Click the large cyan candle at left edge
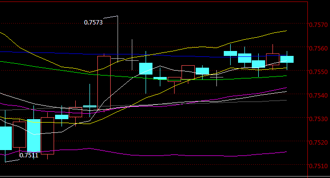The width and height of the screenshot is (330, 178). [x=5, y=138]
